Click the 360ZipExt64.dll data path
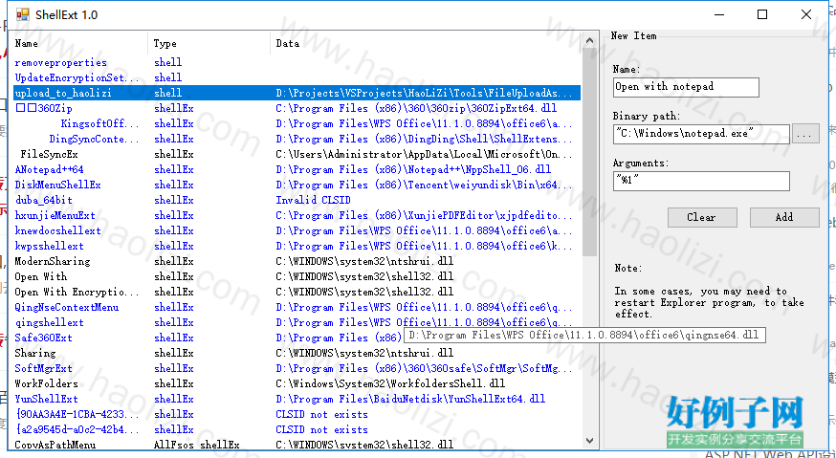Screen dimensions: 836x458 pyautogui.click(x=416, y=108)
